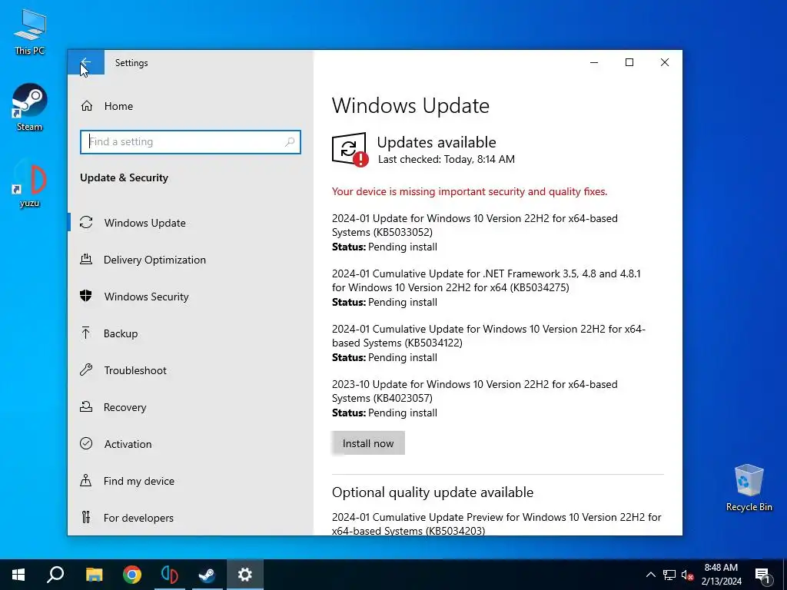The width and height of the screenshot is (787, 590).
Task: Click the KB5034275 .NET Framework update text
Action: coord(486,280)
